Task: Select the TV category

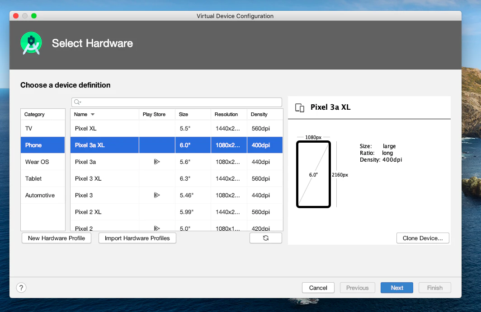Action: click(42, 128)
